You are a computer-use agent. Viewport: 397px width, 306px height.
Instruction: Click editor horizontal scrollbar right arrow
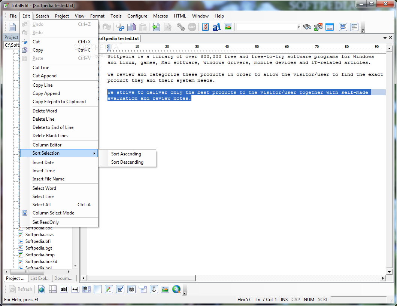pyautogui.click(x=383, y=278)
